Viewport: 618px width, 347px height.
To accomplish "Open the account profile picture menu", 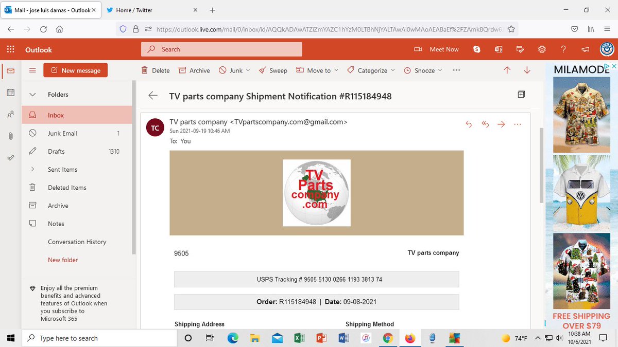I will point(607,49).
